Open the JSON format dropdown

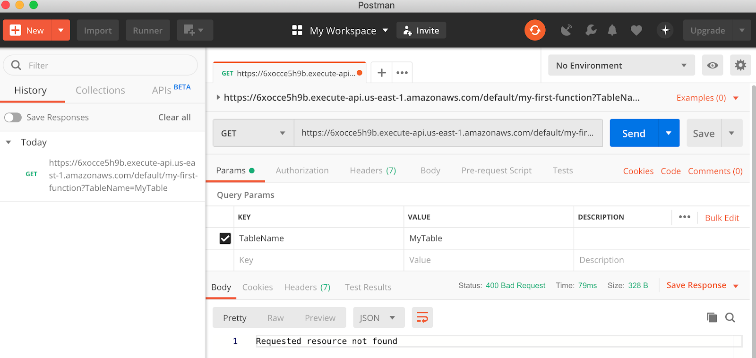tap(378, 318)
